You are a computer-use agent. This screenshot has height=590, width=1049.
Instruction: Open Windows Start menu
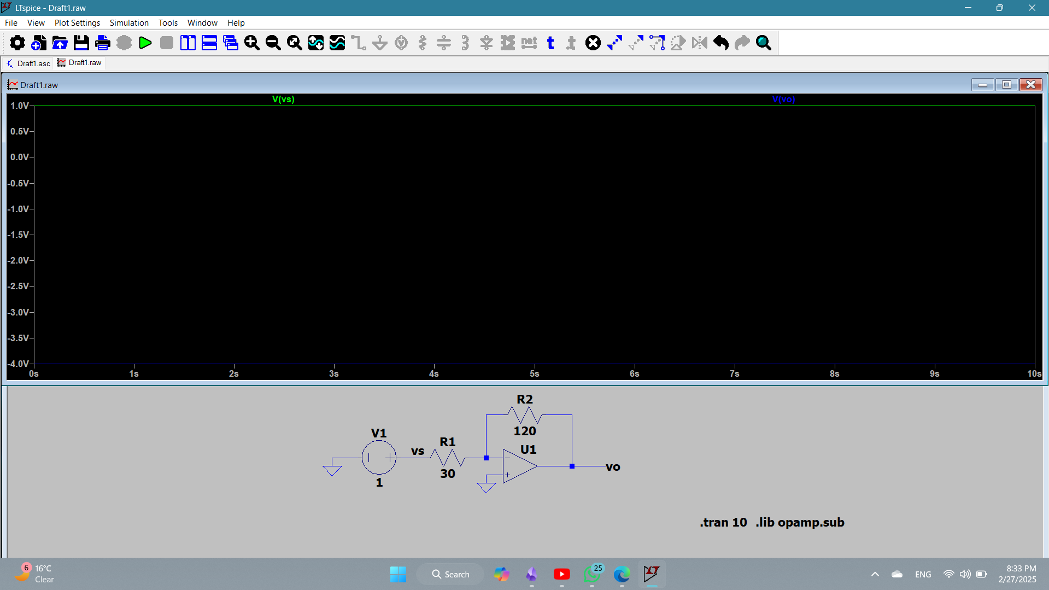coord(398,574)
